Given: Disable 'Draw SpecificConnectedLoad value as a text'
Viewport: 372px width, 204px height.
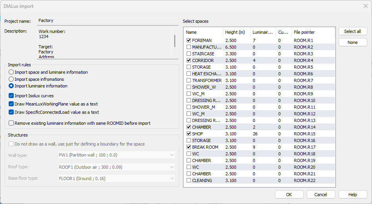Looking at the screenshot, I should tap(11, 112).
